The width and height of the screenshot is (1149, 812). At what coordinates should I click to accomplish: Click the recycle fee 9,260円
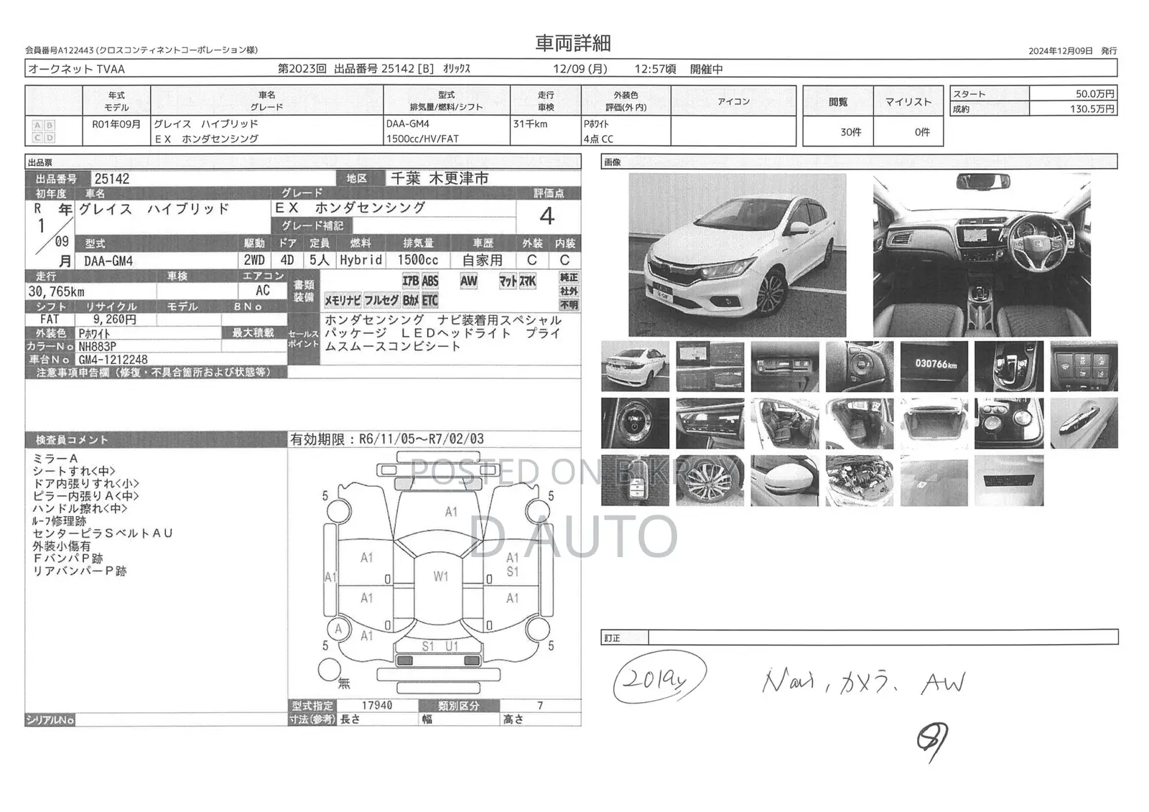coord(115,319)
